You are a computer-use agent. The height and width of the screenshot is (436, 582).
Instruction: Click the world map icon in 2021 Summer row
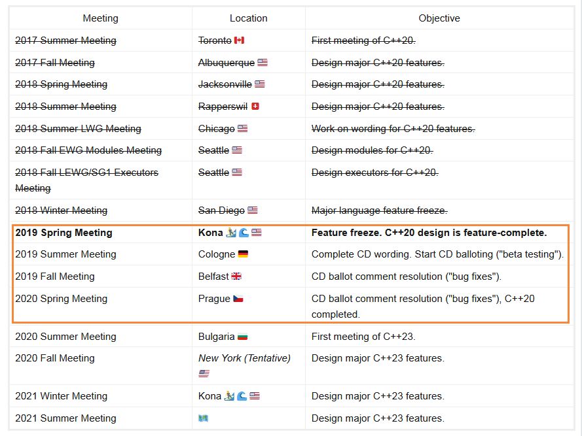[203, 418]
